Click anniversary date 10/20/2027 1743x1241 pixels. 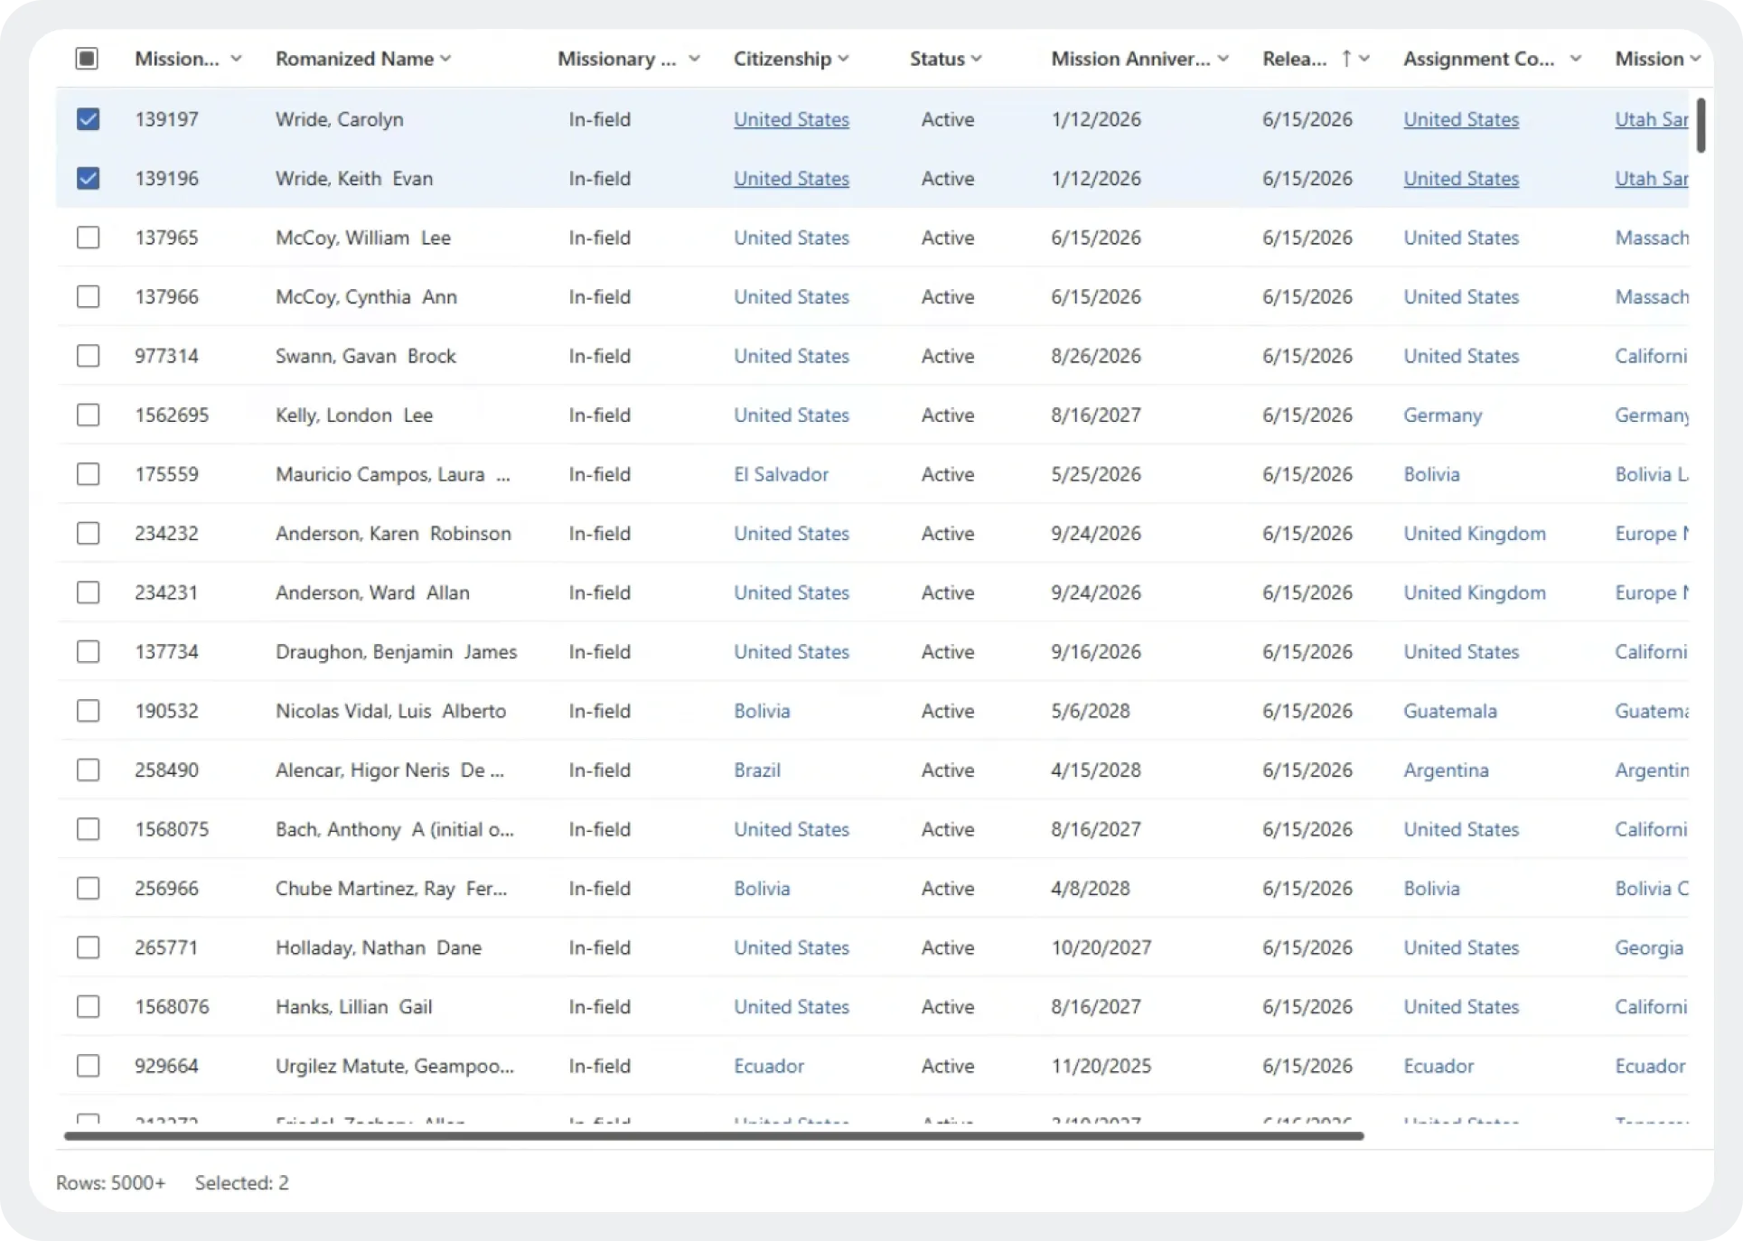pyautogui.click(x=1101, y=947)
